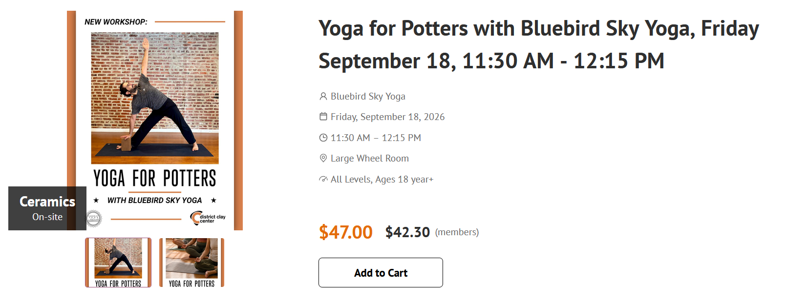Click the $47.00 regular price

(x=346, y=232)
